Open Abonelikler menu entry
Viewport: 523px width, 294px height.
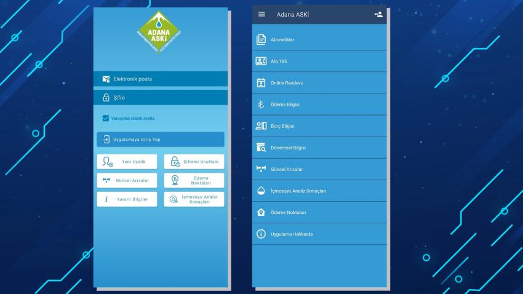(x=319, y=39)
